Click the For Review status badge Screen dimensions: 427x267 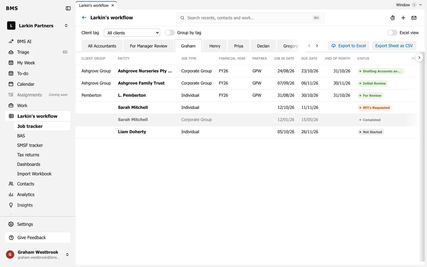(370, 96)
